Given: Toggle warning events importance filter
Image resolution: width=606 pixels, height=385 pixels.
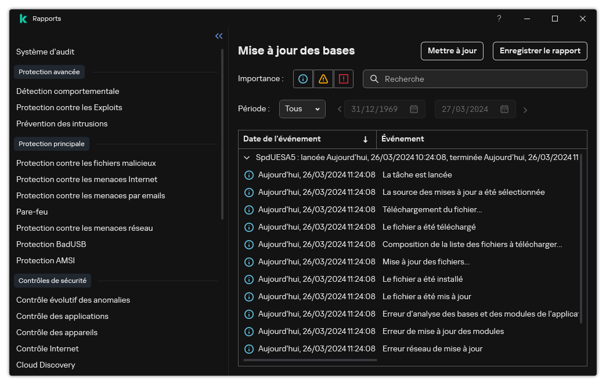Looking at the screenshot, I should point(323,79).
